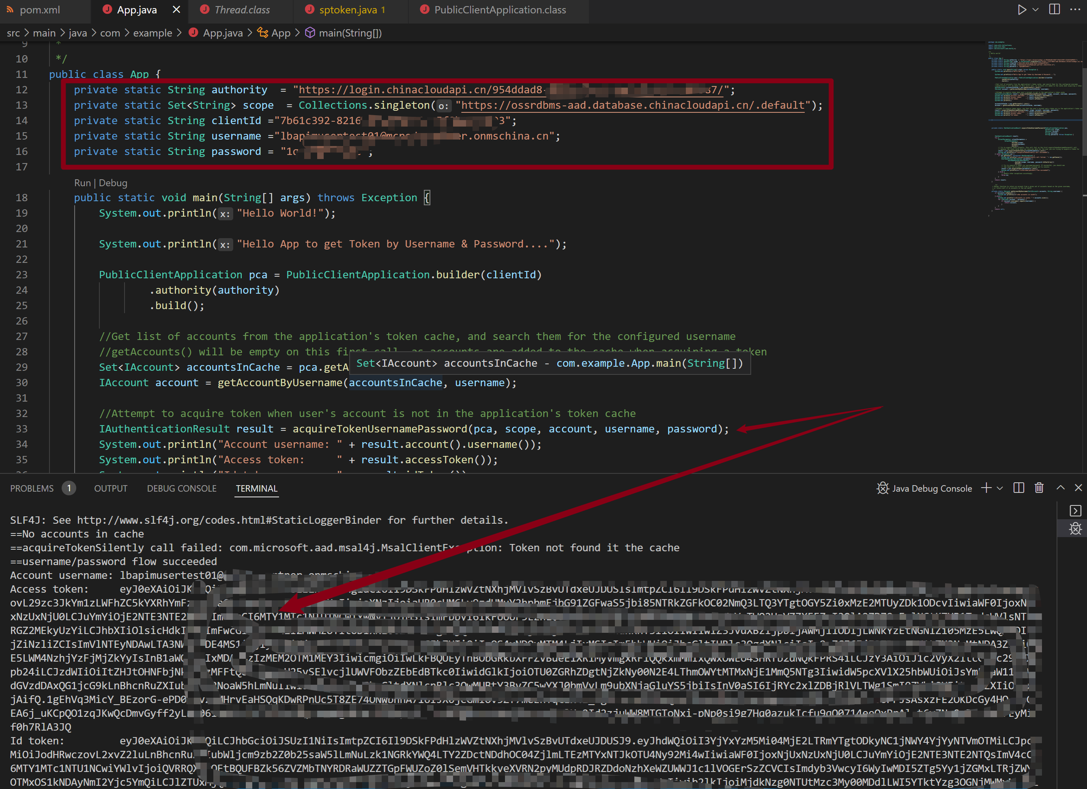Open the pom.xml tab

click(39, 10)
